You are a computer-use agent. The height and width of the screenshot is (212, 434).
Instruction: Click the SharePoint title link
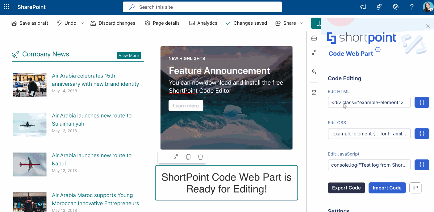click(x=31, y=7)
